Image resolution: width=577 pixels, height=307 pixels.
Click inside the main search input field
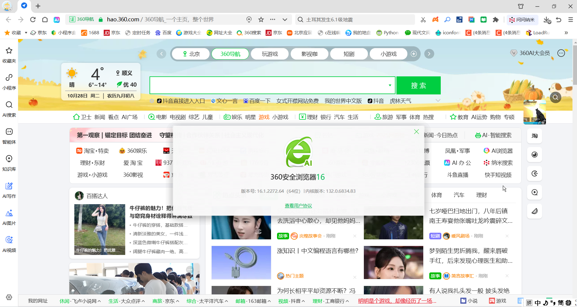coord(268,85)
